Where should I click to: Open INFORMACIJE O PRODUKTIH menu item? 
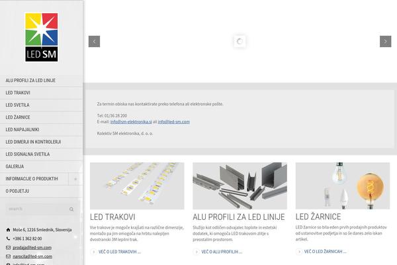pos(34,179)
